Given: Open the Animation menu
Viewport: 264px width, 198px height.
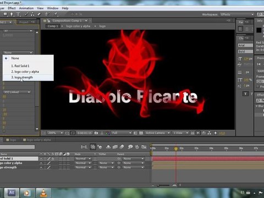Looking at the screenshot, I should click(x=26, y=8).
